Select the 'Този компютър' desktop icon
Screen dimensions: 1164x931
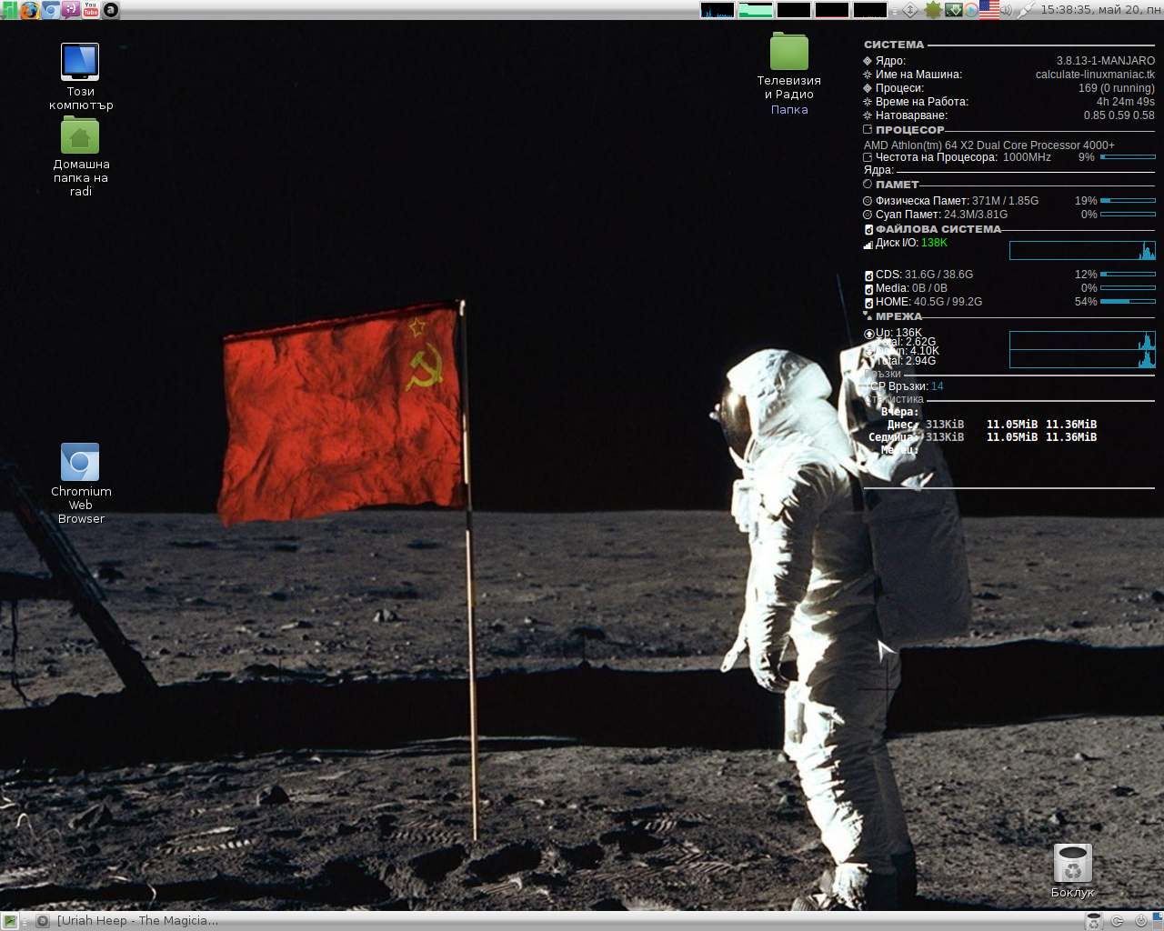tap(80, 77)
